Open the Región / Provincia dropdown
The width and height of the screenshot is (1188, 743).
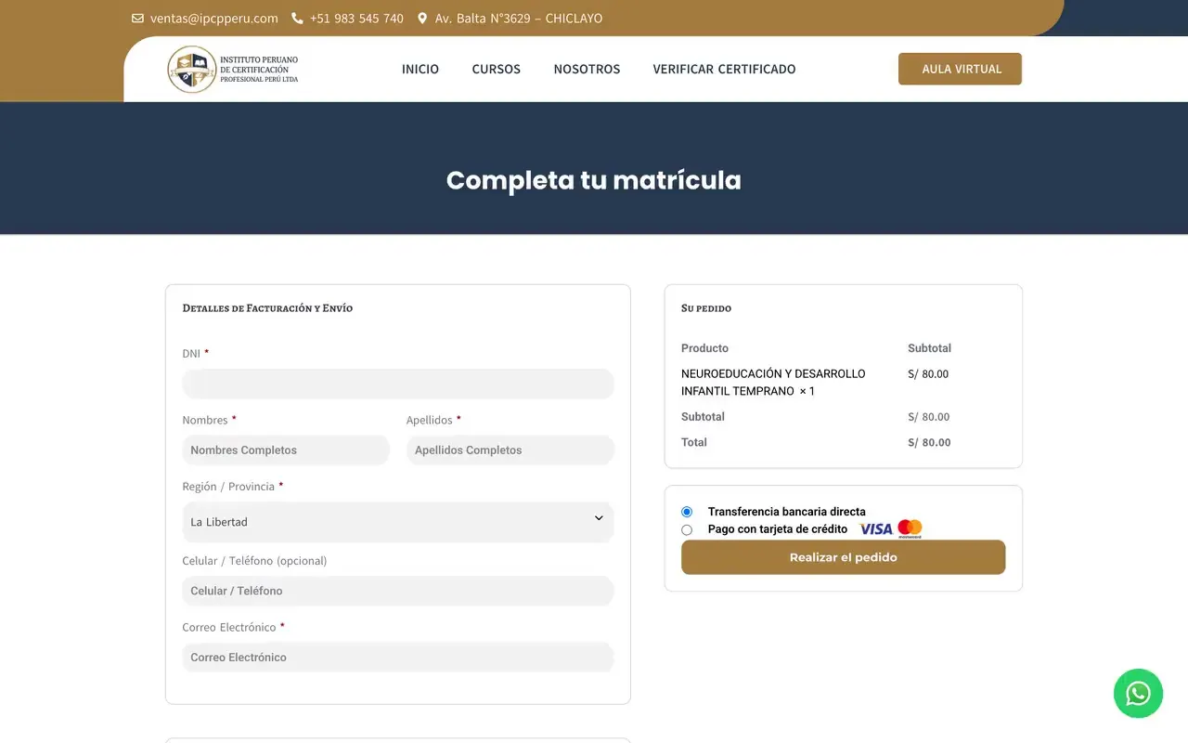tap(398, 522)
